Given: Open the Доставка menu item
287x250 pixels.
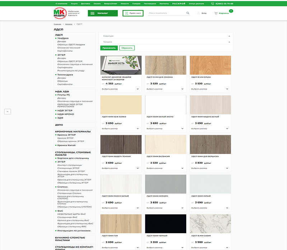Looking at the screenshot, I should 85,3.
